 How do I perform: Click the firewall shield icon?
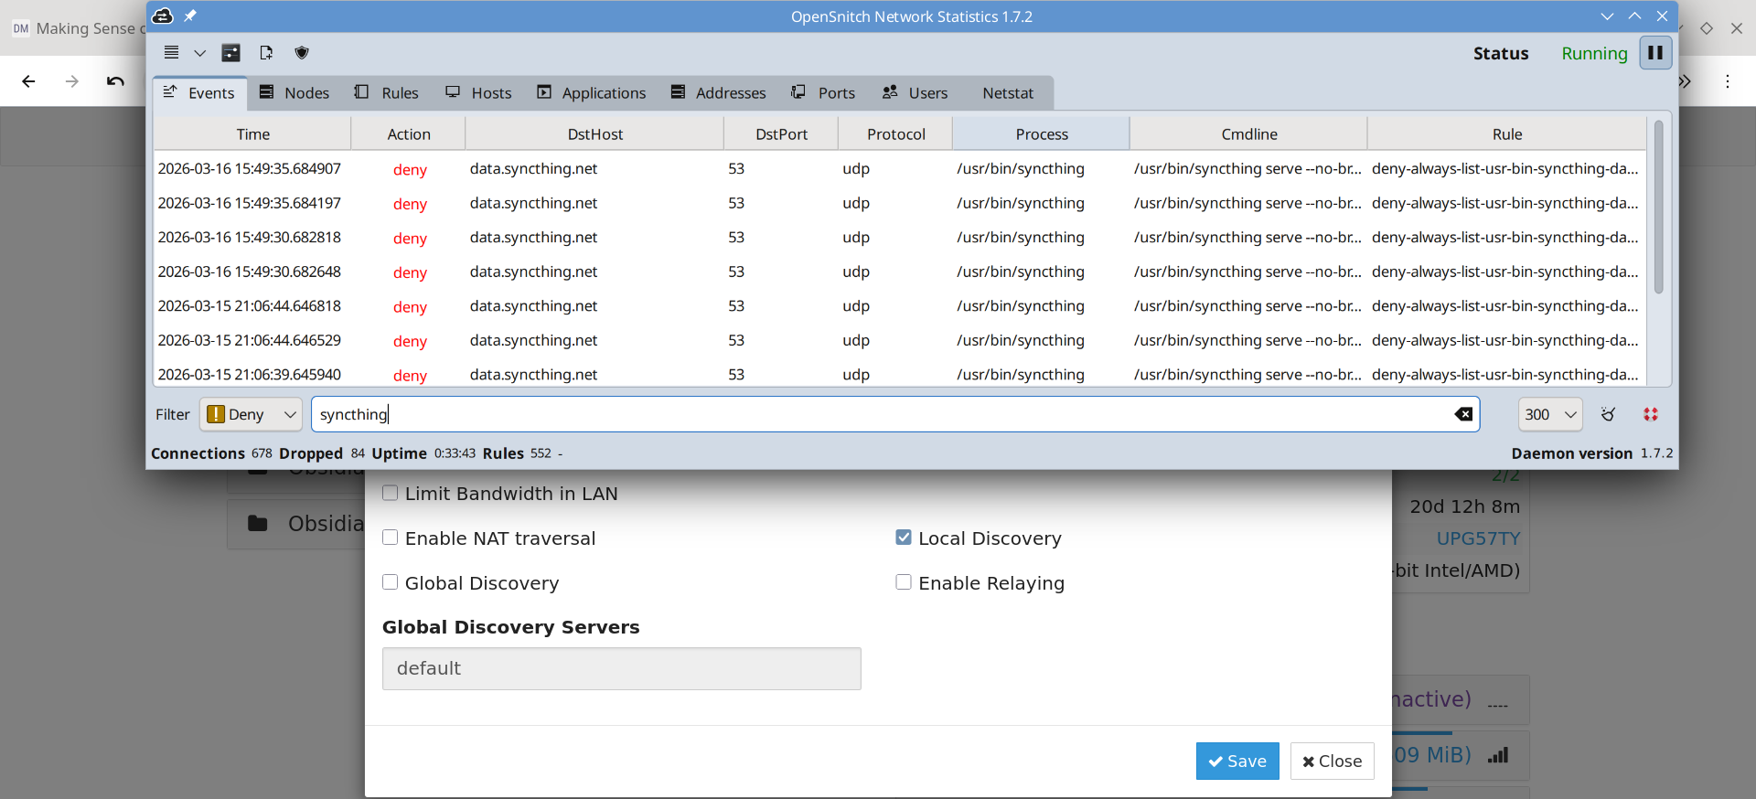click(302, 53)
